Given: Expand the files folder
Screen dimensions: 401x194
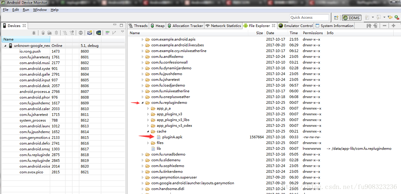Looking at the screenshot, I should tap(148, 143).
